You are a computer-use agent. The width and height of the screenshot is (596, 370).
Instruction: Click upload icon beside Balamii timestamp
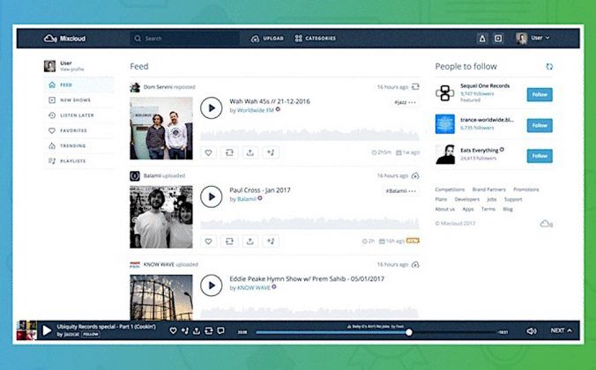click(x=415, y=175)
